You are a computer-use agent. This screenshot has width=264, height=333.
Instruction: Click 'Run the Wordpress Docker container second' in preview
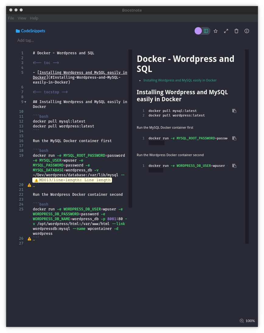point(170,155)
